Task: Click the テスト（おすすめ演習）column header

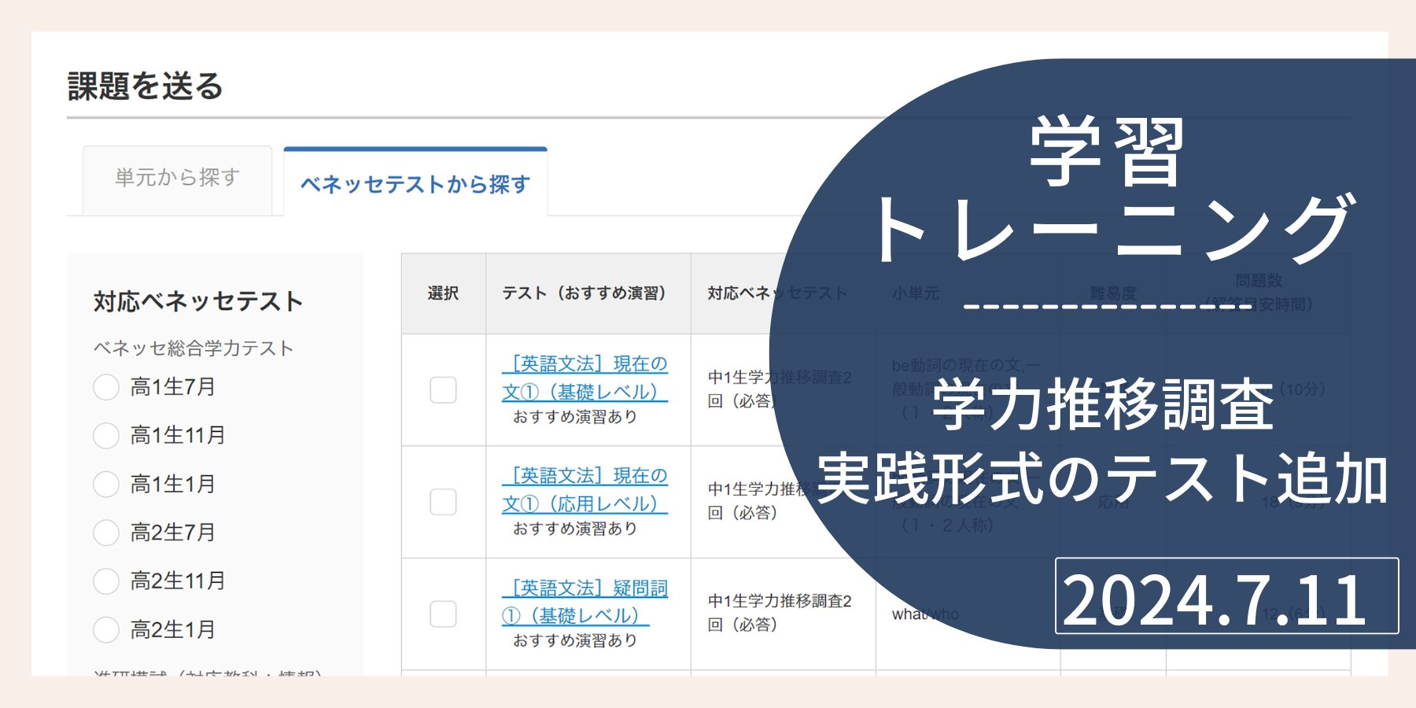Action: tap(588, 293)
